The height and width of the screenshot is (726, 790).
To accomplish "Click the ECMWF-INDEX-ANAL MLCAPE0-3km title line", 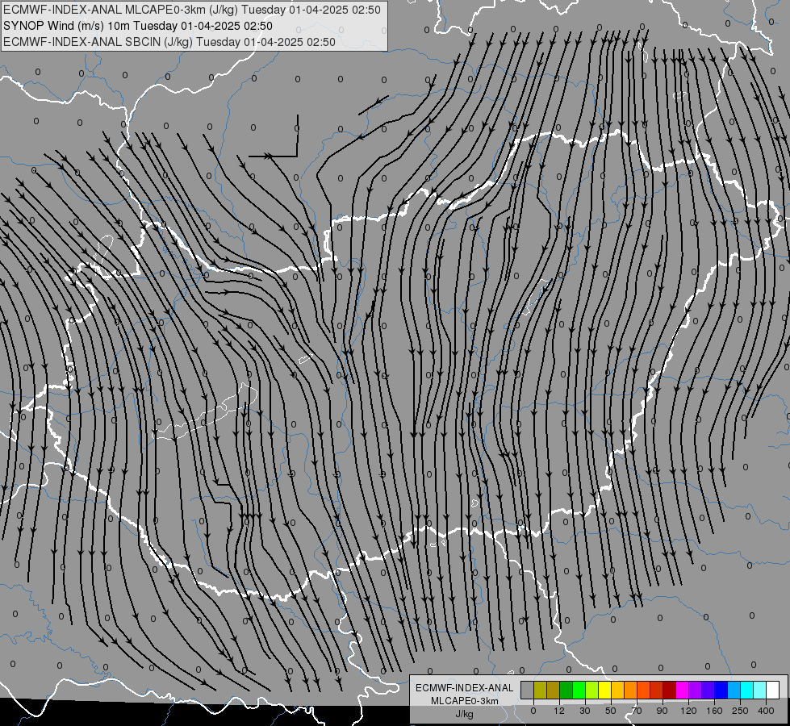I will tap(192, 10).
